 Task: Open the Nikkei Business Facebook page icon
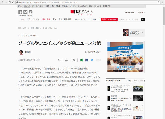point(20,12)
